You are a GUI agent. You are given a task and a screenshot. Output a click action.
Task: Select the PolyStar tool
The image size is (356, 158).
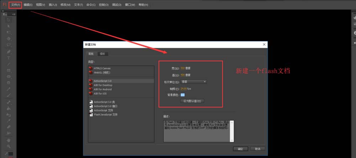(9, 83)
